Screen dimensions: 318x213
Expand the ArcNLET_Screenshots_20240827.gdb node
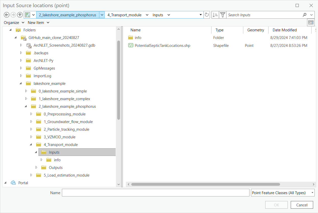[21, 45]
